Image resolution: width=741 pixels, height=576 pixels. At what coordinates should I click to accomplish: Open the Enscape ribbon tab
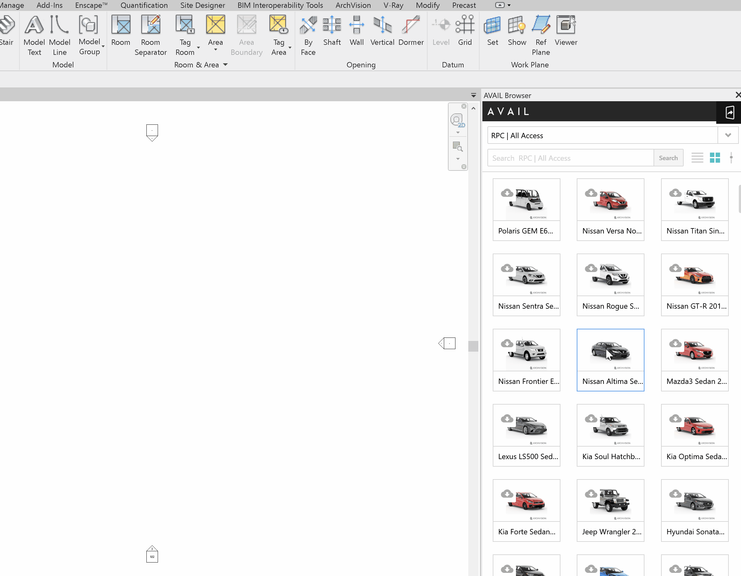(91, 5)
